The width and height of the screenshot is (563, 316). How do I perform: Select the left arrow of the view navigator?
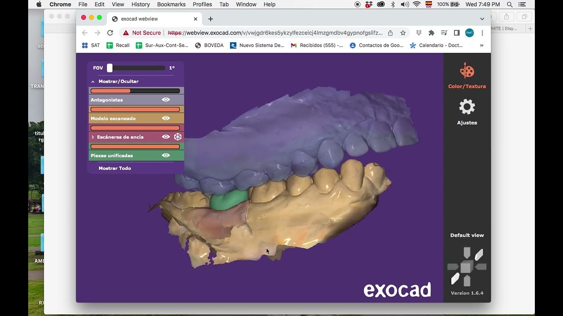(x=453, y=267)
